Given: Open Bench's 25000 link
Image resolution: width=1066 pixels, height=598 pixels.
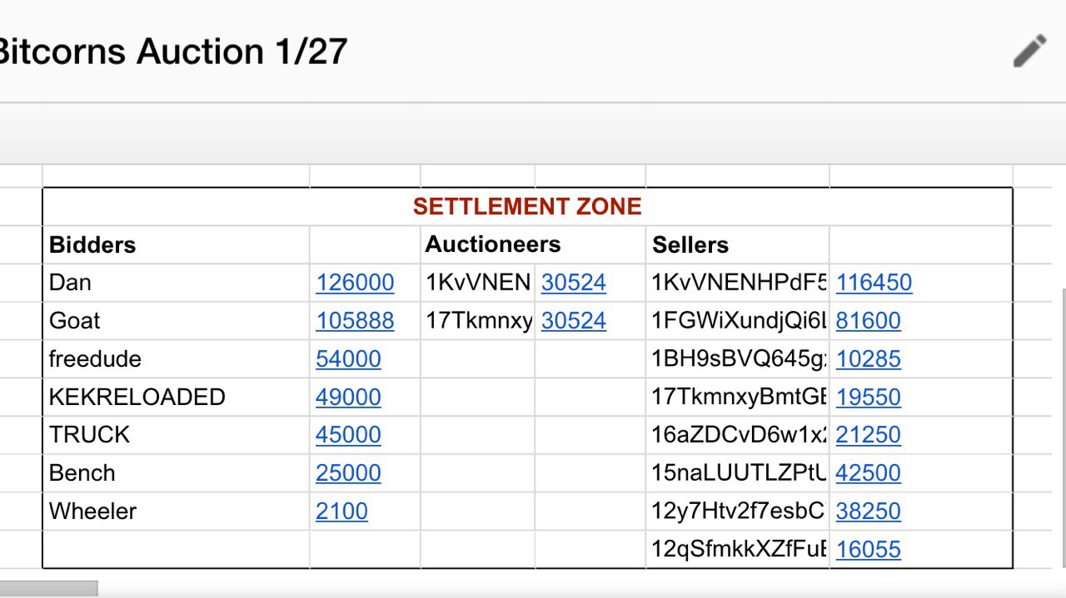Looking at the screenshot, I should click(x=348, y=473).
